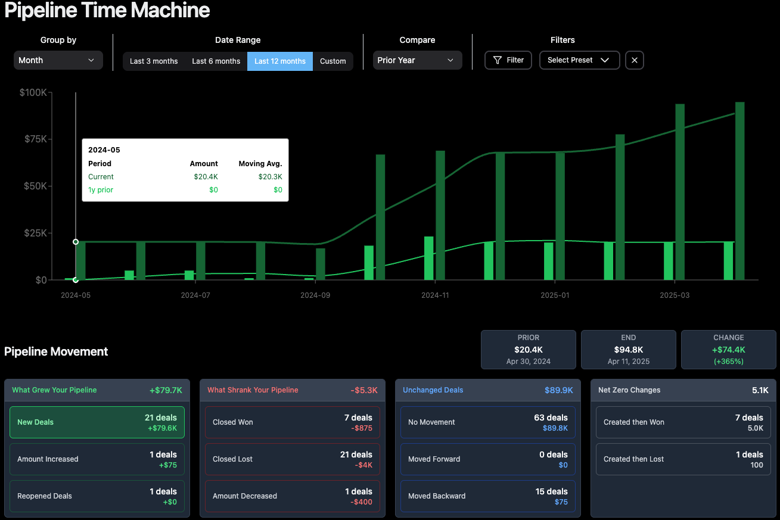The width and height of the screenshot is (780, 520).
Task: Click No Movement under Unchanged Deals
Action: coord(487,422)
